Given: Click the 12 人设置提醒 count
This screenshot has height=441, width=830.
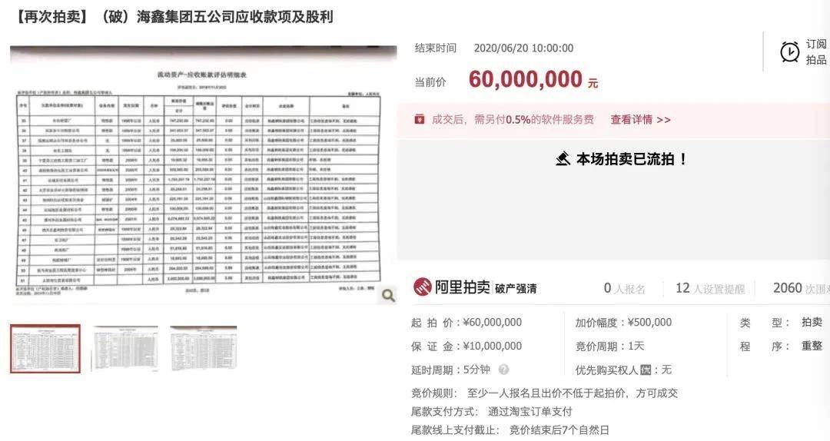Looking at the screenshot, I should (x=710, y=289).
